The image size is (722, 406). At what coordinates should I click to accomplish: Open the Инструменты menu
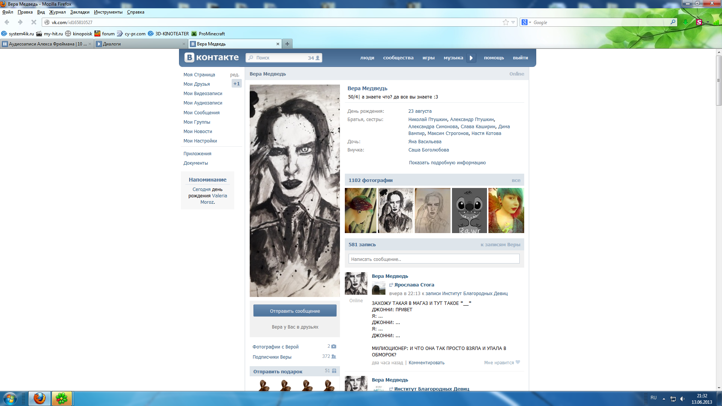(x=108, y=12)
